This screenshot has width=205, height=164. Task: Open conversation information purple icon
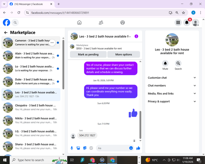[136, 36]
